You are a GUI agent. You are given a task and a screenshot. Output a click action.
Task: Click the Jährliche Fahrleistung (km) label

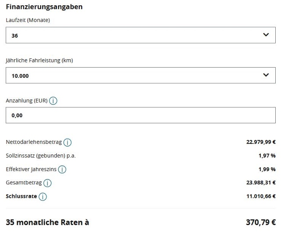40,61
